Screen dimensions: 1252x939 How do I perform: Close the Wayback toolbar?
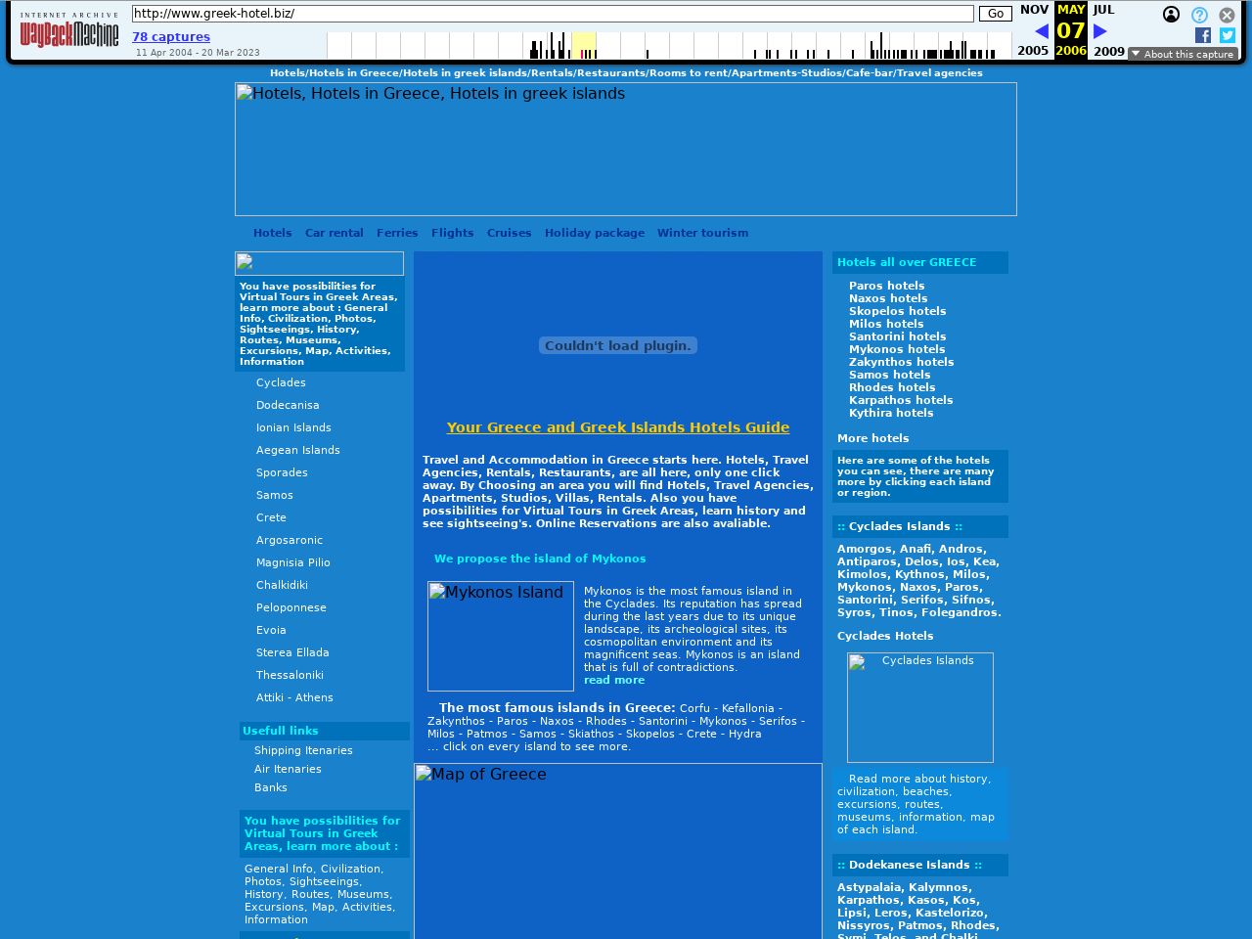click(x=1227, y=15)
